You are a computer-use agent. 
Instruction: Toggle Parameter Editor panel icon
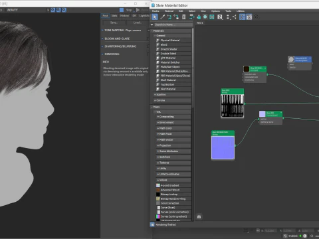tap(249, 17)
